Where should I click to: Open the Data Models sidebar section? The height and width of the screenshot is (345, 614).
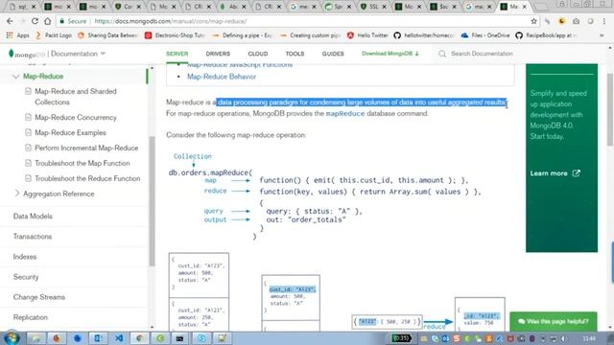point(33,216)
